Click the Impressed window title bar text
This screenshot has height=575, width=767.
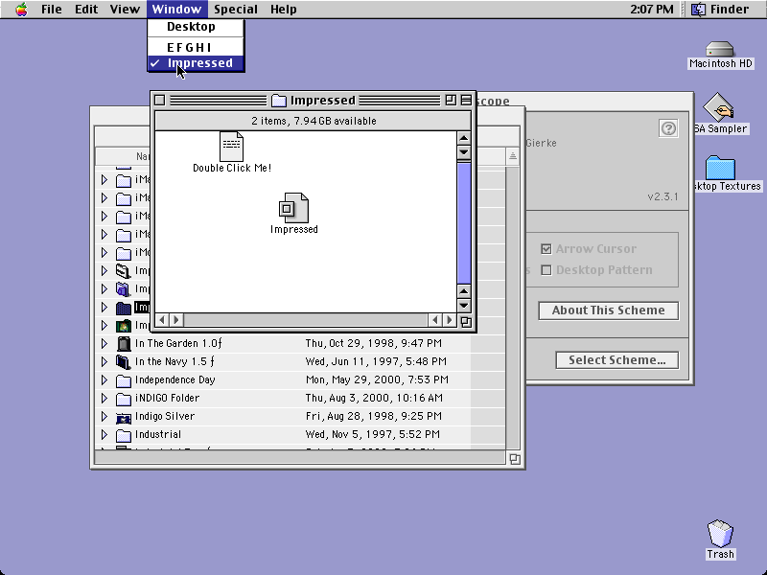click(323, 101)
